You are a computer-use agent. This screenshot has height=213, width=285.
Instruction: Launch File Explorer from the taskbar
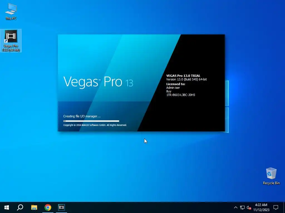pyautogui.click(x=34, y=207)
